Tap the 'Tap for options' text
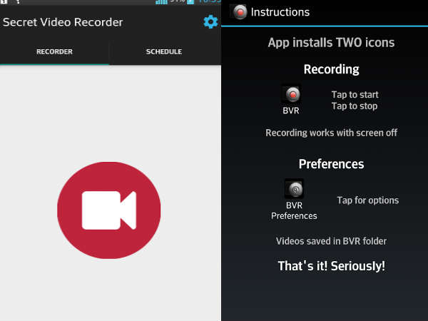 [367, 200]
